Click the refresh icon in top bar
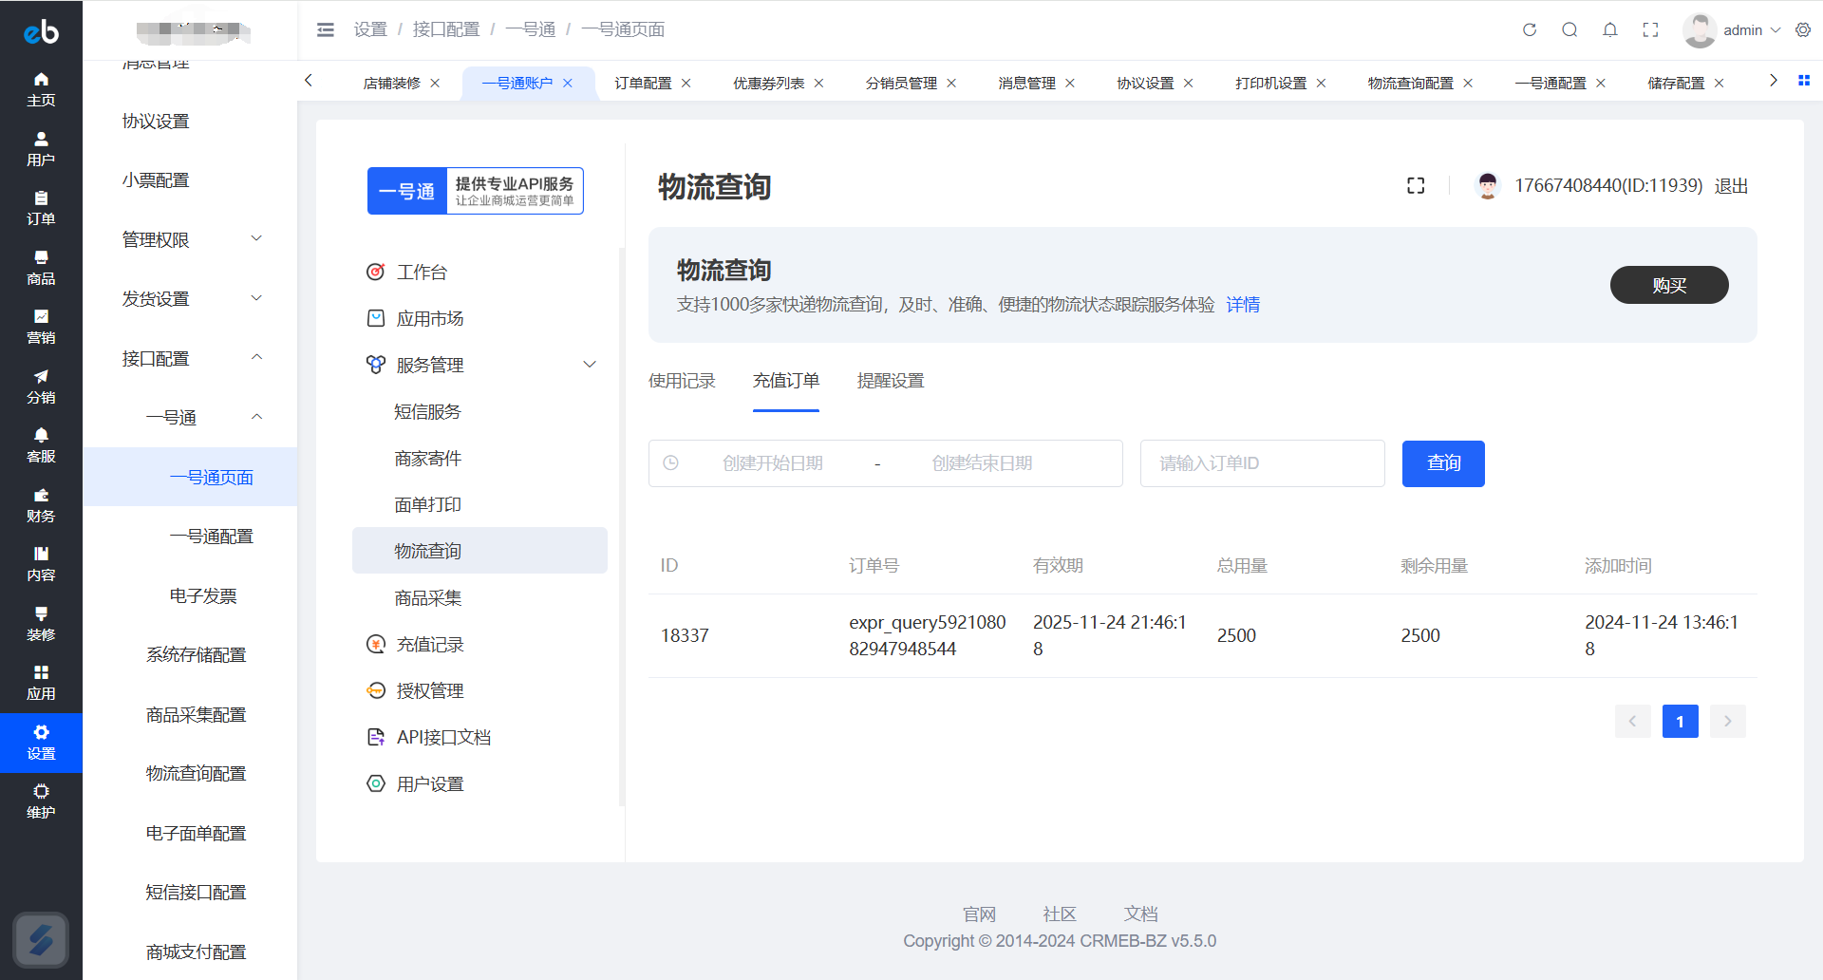 point(1530,29)
